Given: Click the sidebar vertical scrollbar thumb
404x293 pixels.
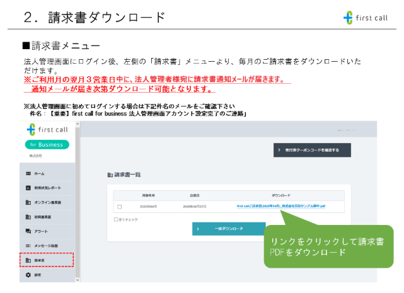Looking at the screenshot, I should [78, 202].
